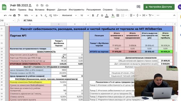181x101 pixels.
Task: Click the formula bar showing ИСТИНА
Action: click(x=99, y=20)
